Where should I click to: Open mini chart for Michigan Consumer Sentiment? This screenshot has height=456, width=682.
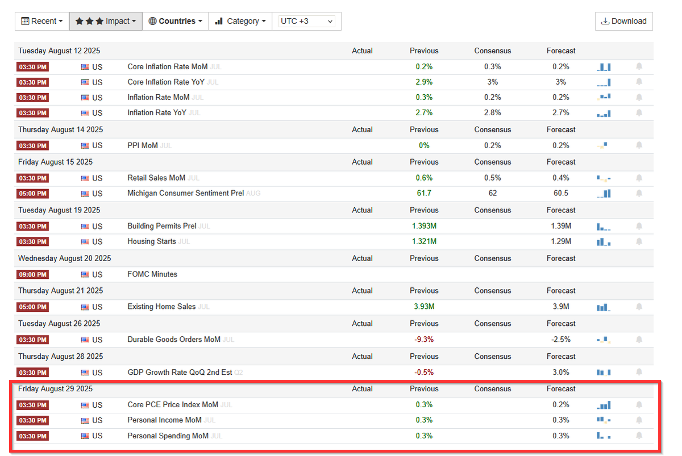(604, 194)
